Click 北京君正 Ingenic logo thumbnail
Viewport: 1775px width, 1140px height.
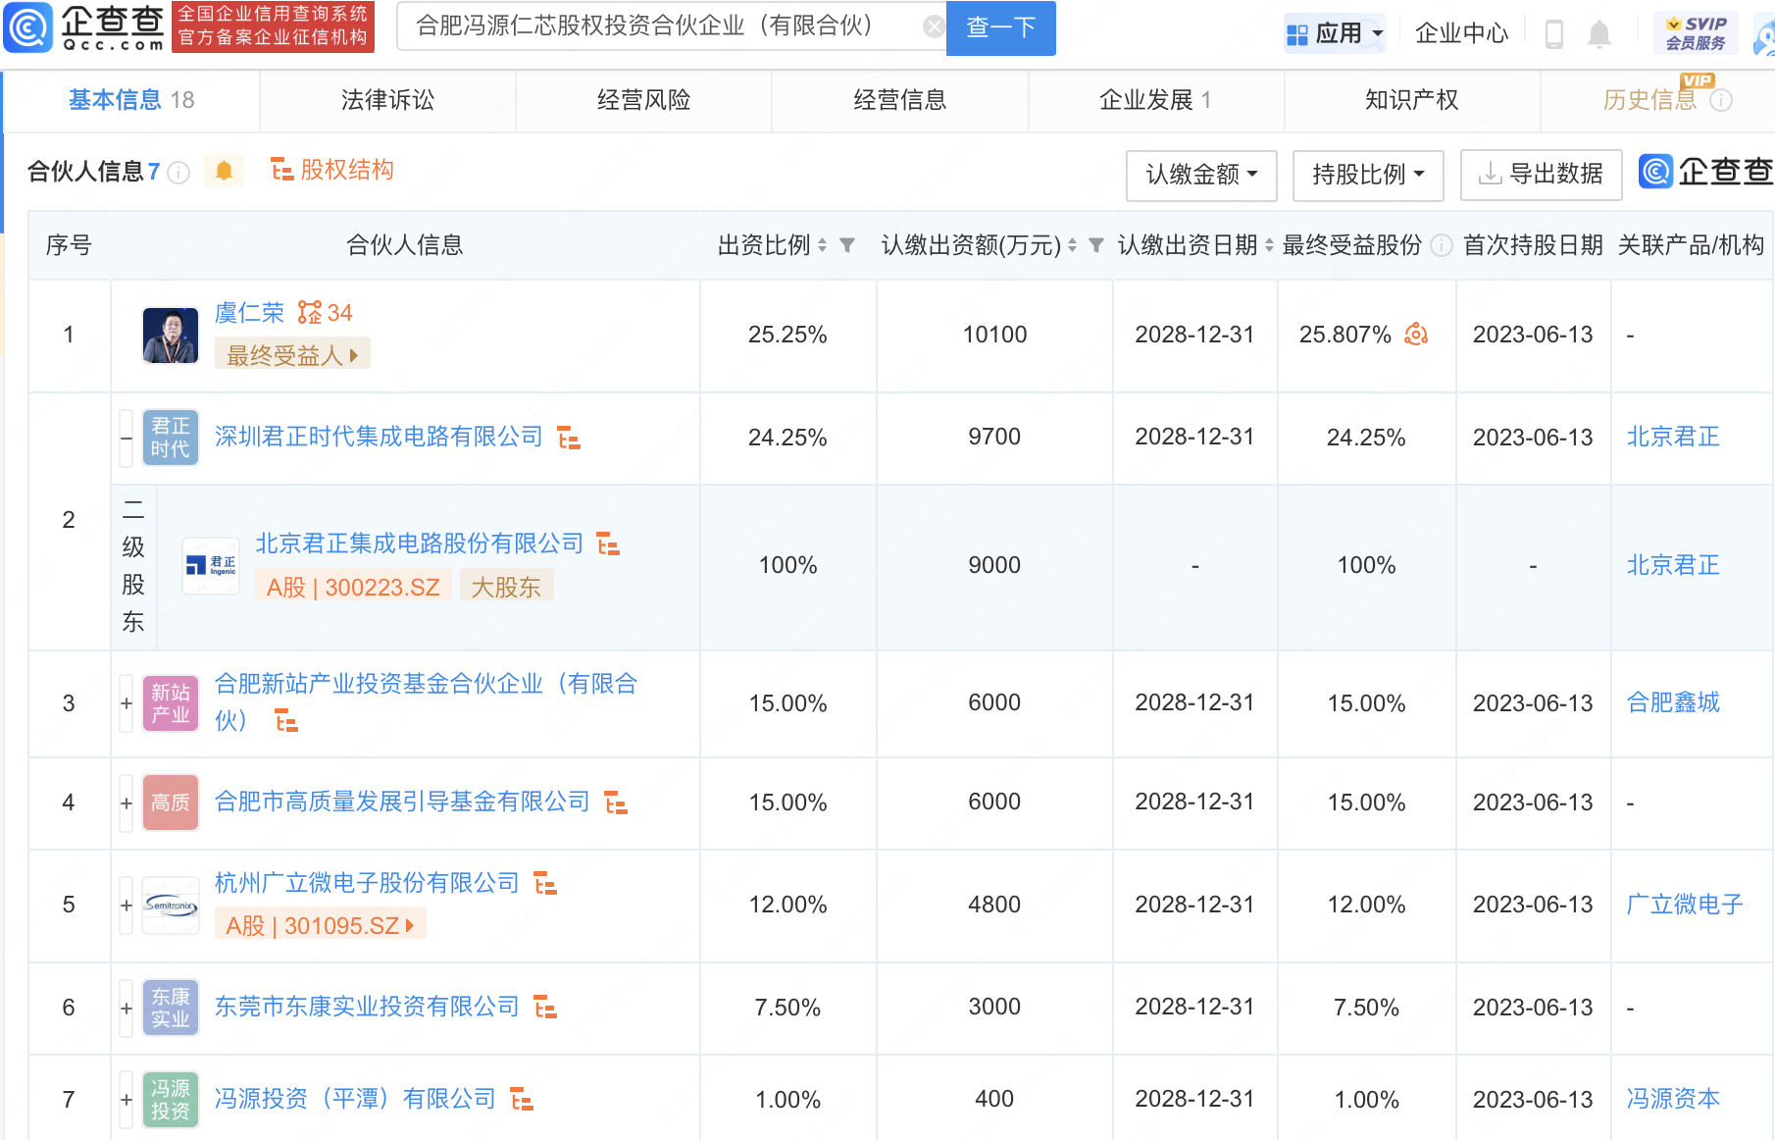point(211,565)
